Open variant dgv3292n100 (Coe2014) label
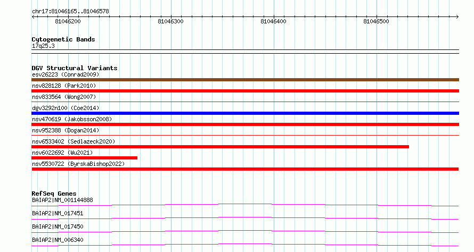Image resolution: width=474 pixels, height=252 pixels. pos(66,108)
